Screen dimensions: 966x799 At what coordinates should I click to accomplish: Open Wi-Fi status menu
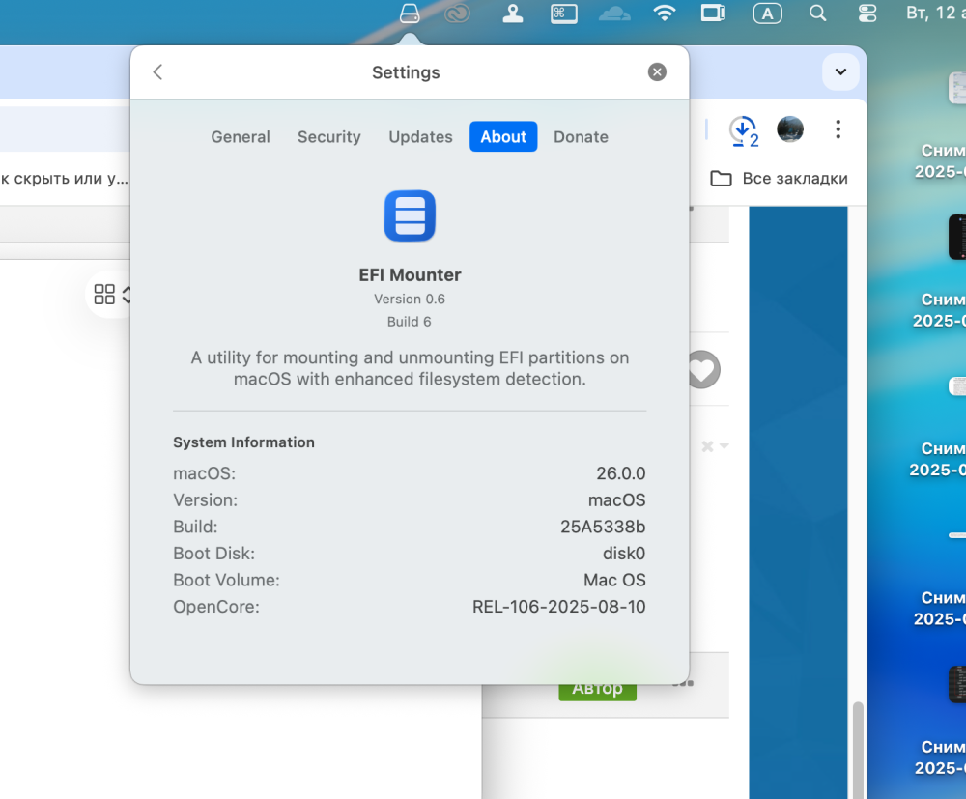pyautogui.click(x=665, y=13)
